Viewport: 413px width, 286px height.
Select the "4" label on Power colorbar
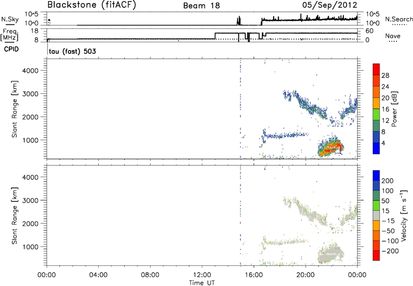point(383,143)
